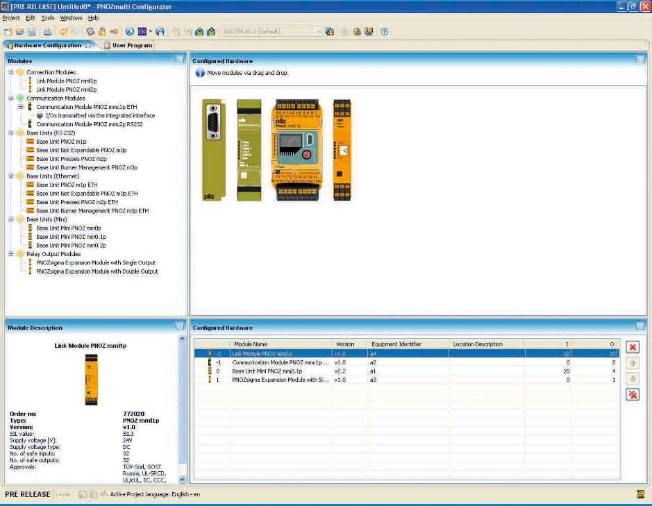Click the toolbar icon right of connection combo
This screenshot has width=652, height=506.
point(329,32)
